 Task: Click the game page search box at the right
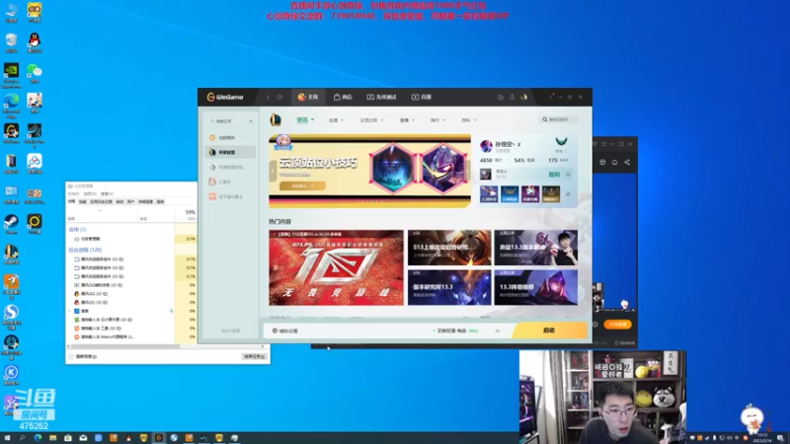click(x=559, y=119)
